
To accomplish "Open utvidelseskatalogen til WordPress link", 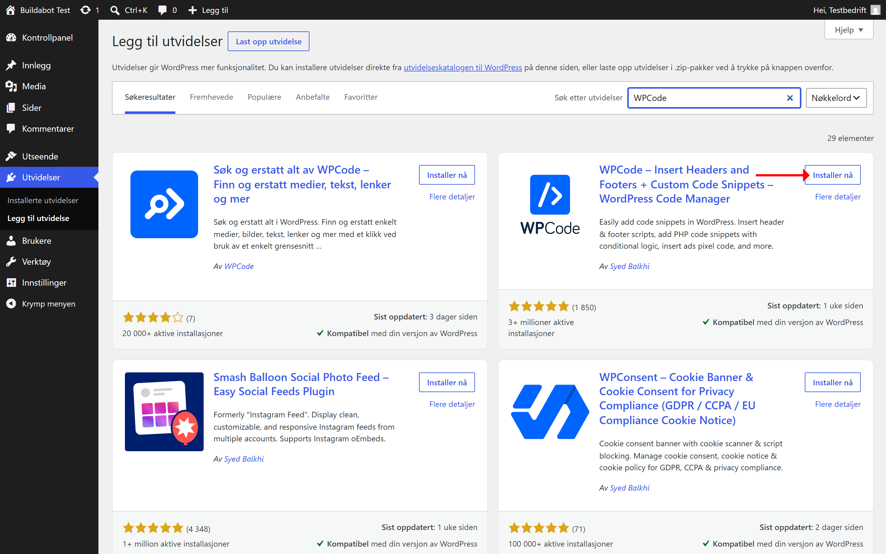I will pos(463,67).
